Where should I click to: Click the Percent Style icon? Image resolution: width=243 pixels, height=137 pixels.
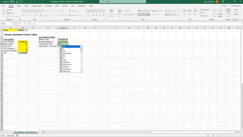point(93,15)
